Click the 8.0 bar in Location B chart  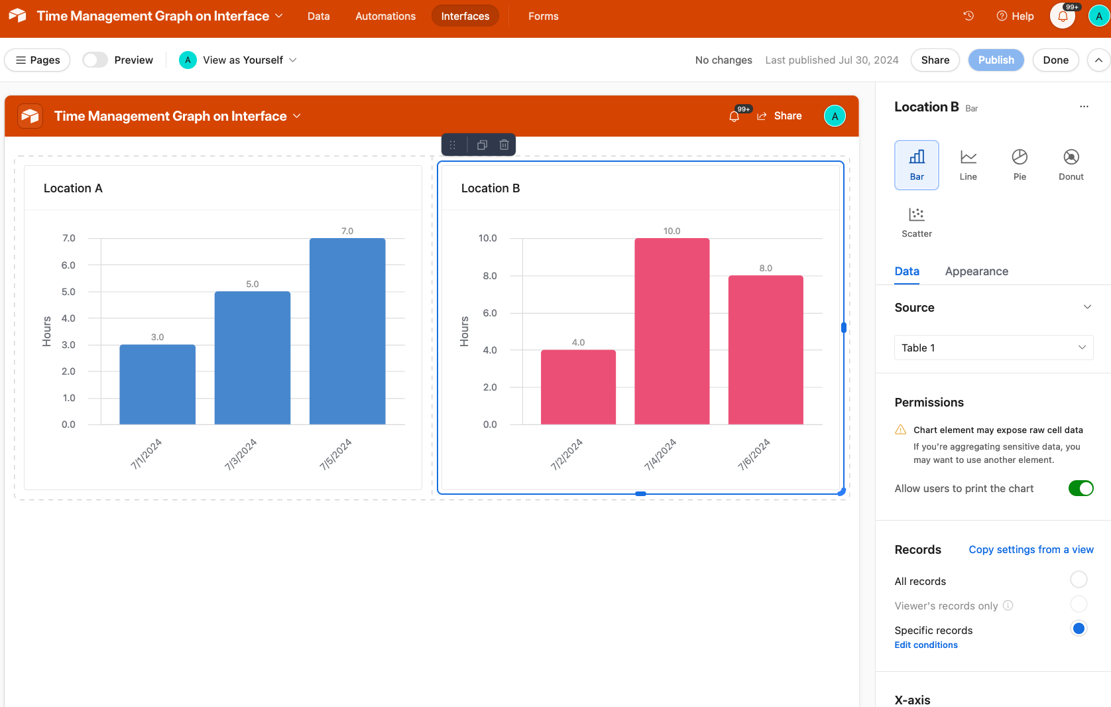[x=766, y=350]
